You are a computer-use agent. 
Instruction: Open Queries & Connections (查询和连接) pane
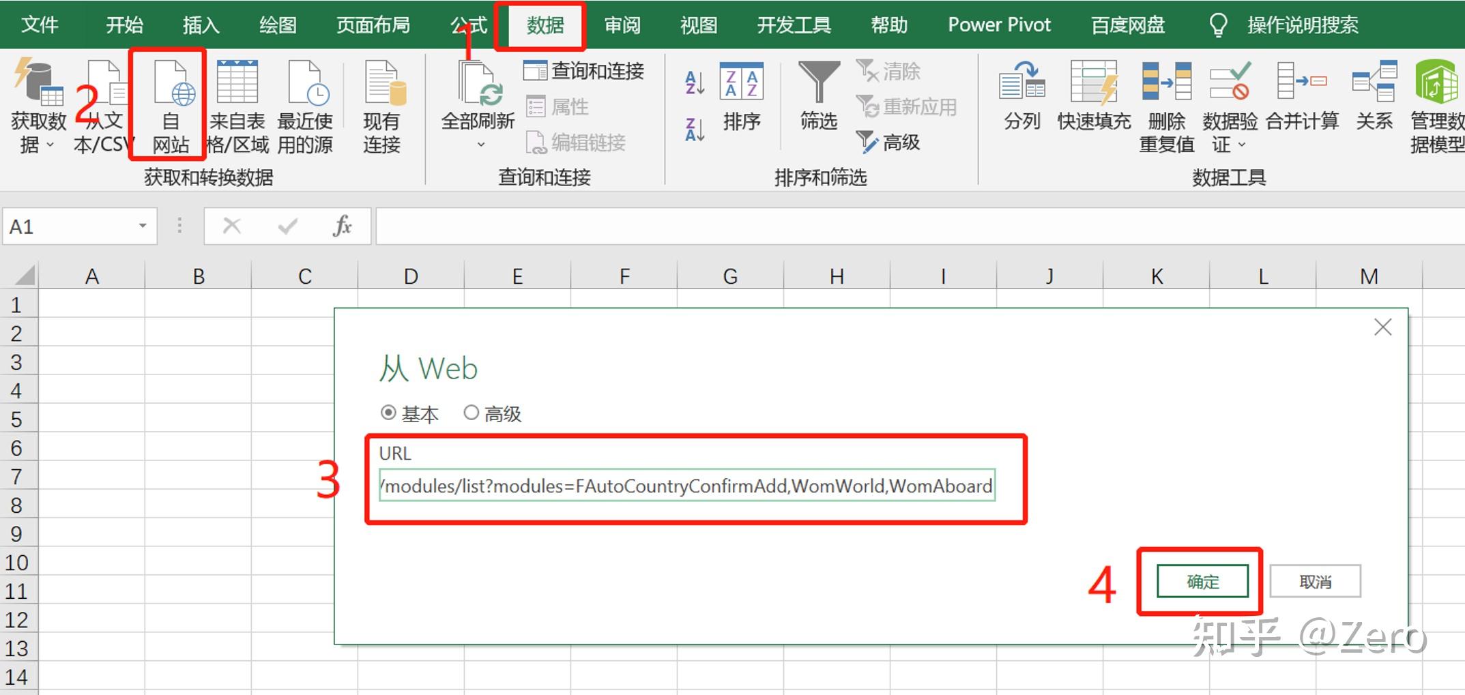pyautogui.click(x=583, y=70)
